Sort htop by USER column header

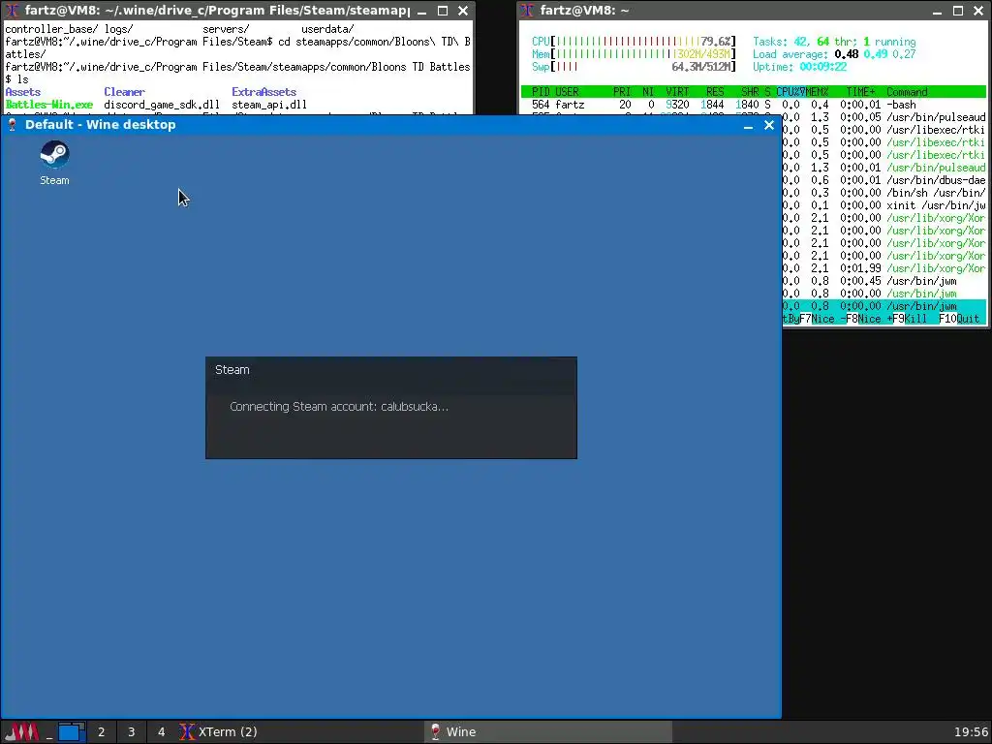click(567, 92)
